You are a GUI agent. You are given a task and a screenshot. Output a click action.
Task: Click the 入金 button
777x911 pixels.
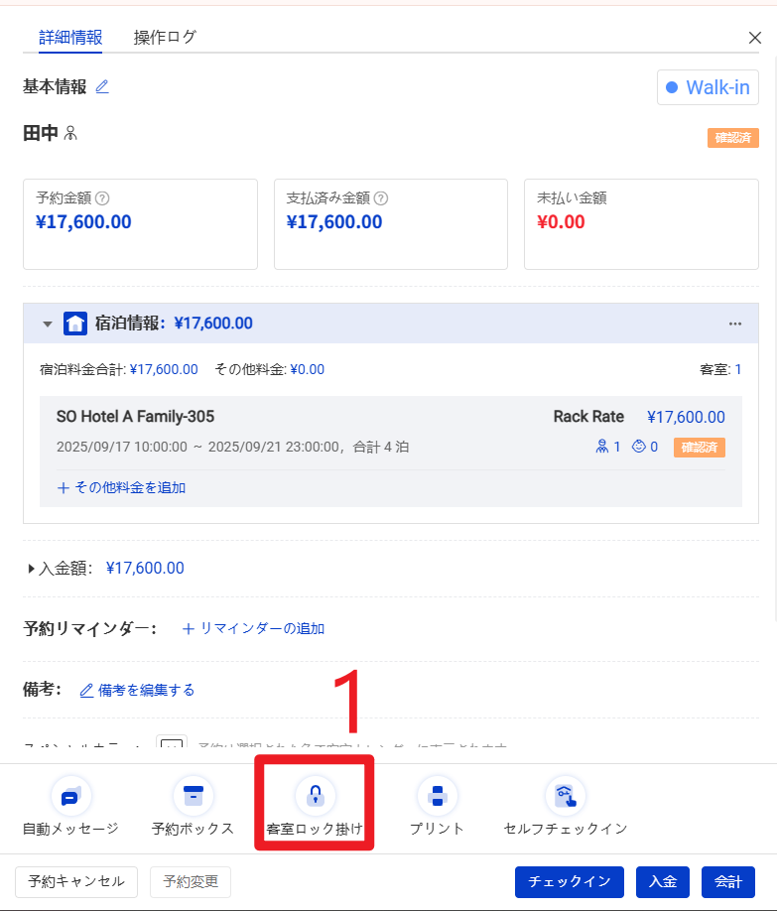[663, 881]
